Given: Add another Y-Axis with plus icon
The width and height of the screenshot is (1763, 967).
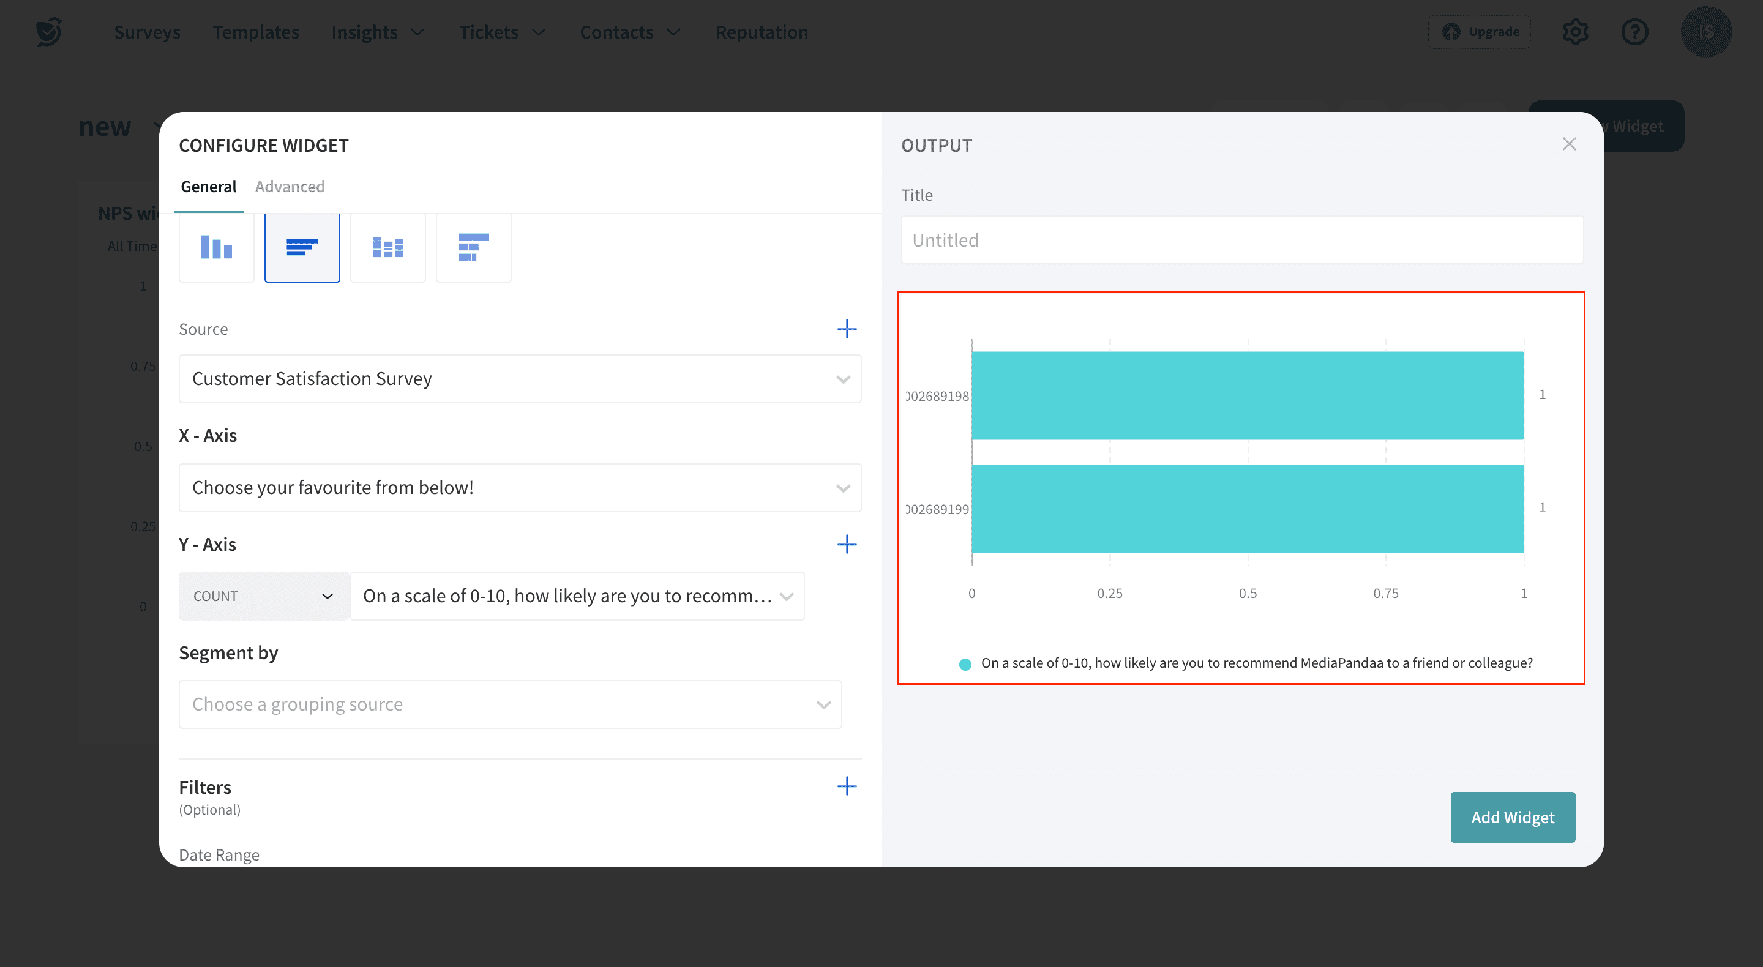Looking at the screenshot, I should (847, 545).
